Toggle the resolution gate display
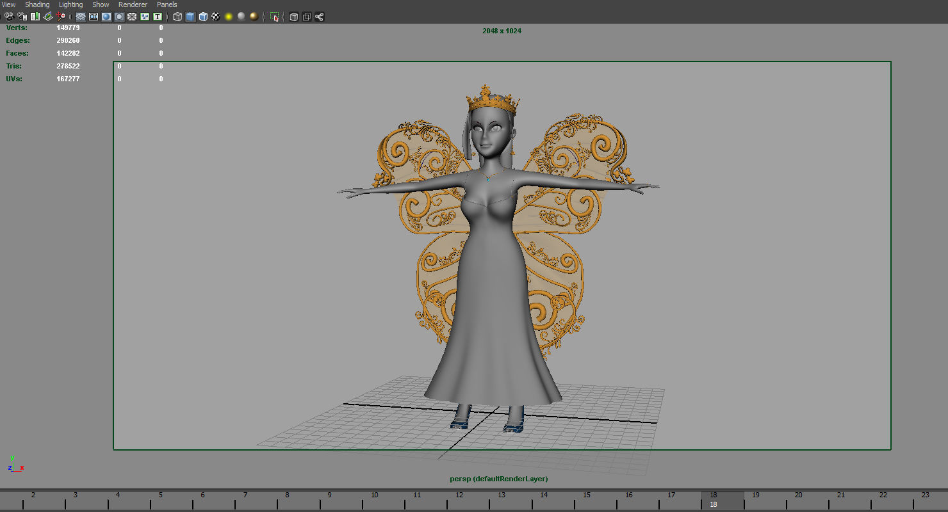The image size is (948, 512). tap(106, 17)
